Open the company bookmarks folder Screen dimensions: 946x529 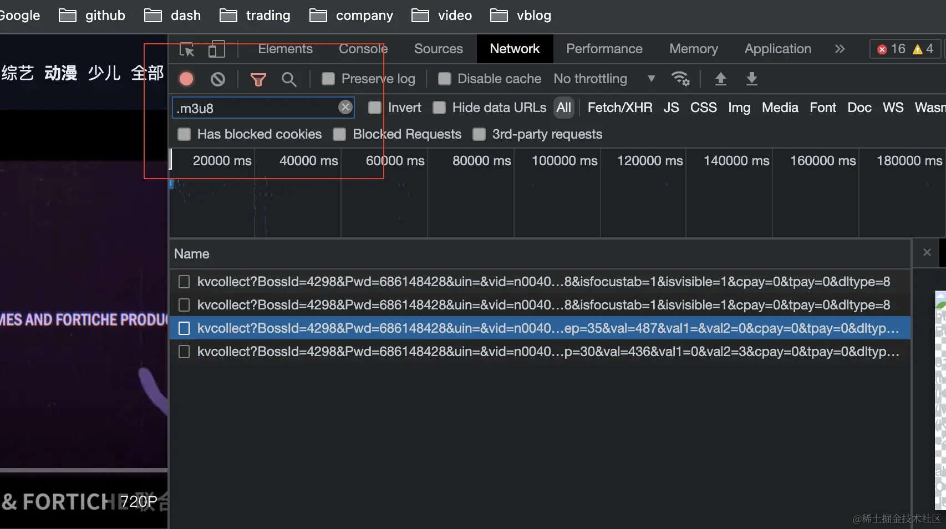pos(351,16)
